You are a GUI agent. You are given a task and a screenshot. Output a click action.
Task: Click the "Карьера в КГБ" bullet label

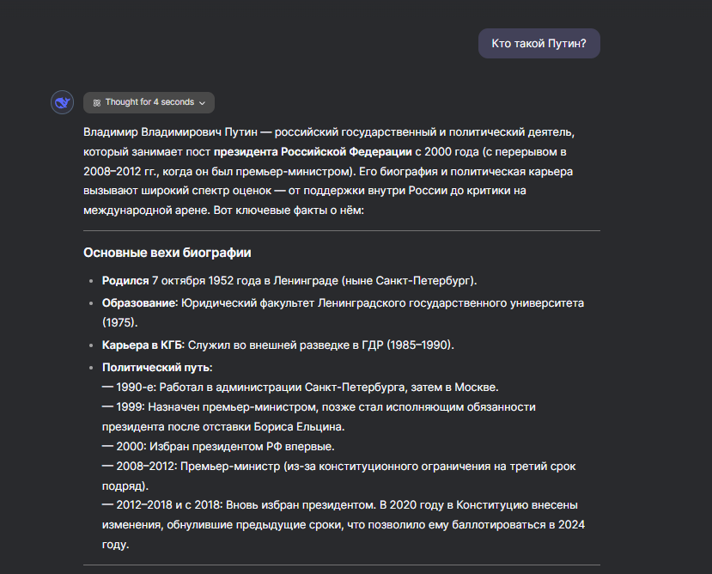click(142, 345)
